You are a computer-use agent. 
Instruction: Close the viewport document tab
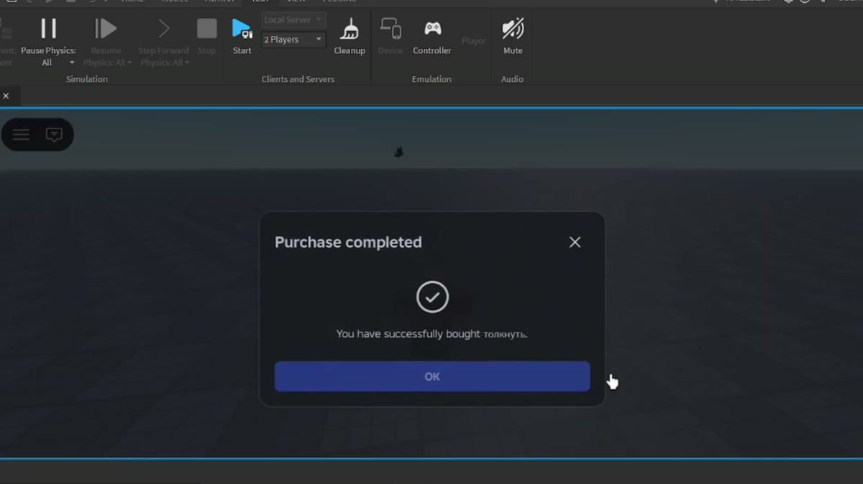[6, 96]
